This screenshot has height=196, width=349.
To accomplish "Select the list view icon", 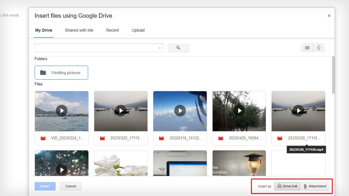I will [x=306, y=48].
